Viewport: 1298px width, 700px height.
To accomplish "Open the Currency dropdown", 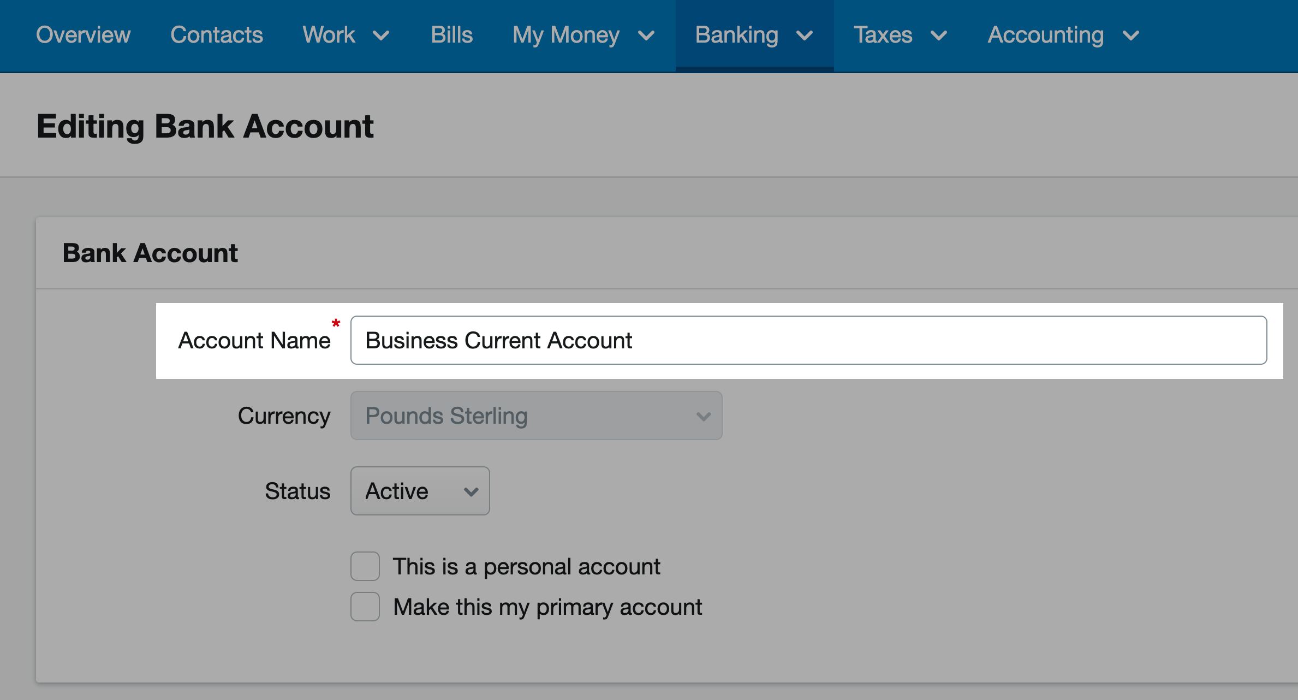I will 536,416.
